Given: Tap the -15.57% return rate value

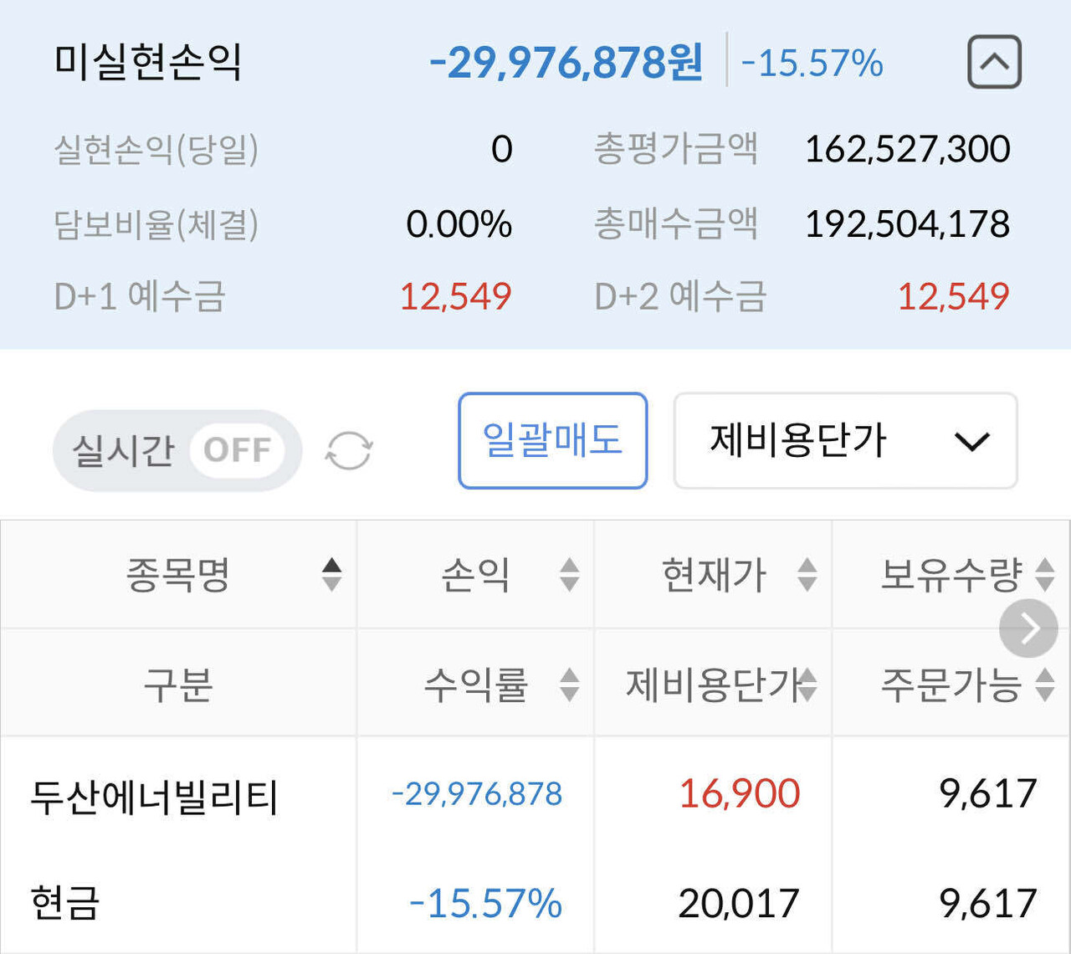Looking at the screenshot, I should click(x=485, y=905).
